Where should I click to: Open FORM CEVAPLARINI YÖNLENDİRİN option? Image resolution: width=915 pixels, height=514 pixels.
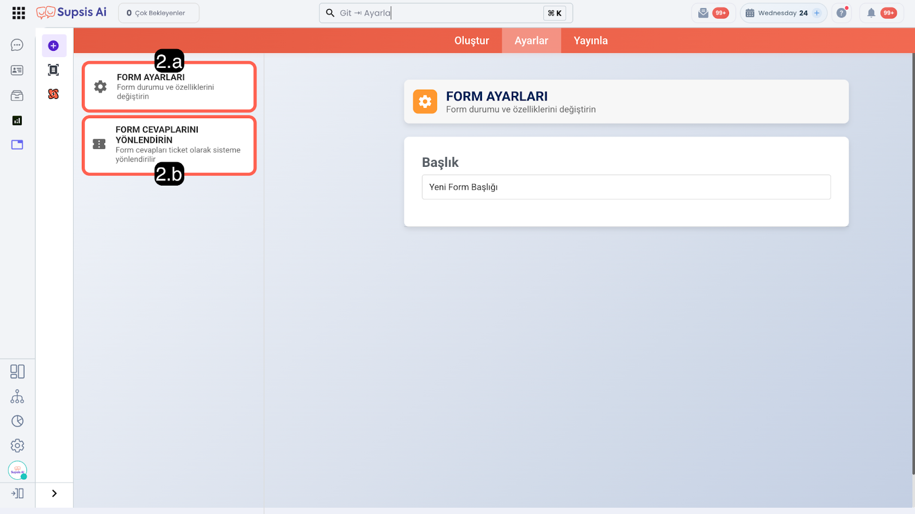coord(169,145)
